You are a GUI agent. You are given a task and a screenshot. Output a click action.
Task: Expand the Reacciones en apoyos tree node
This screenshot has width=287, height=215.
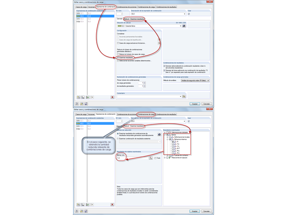coord(165,158)
